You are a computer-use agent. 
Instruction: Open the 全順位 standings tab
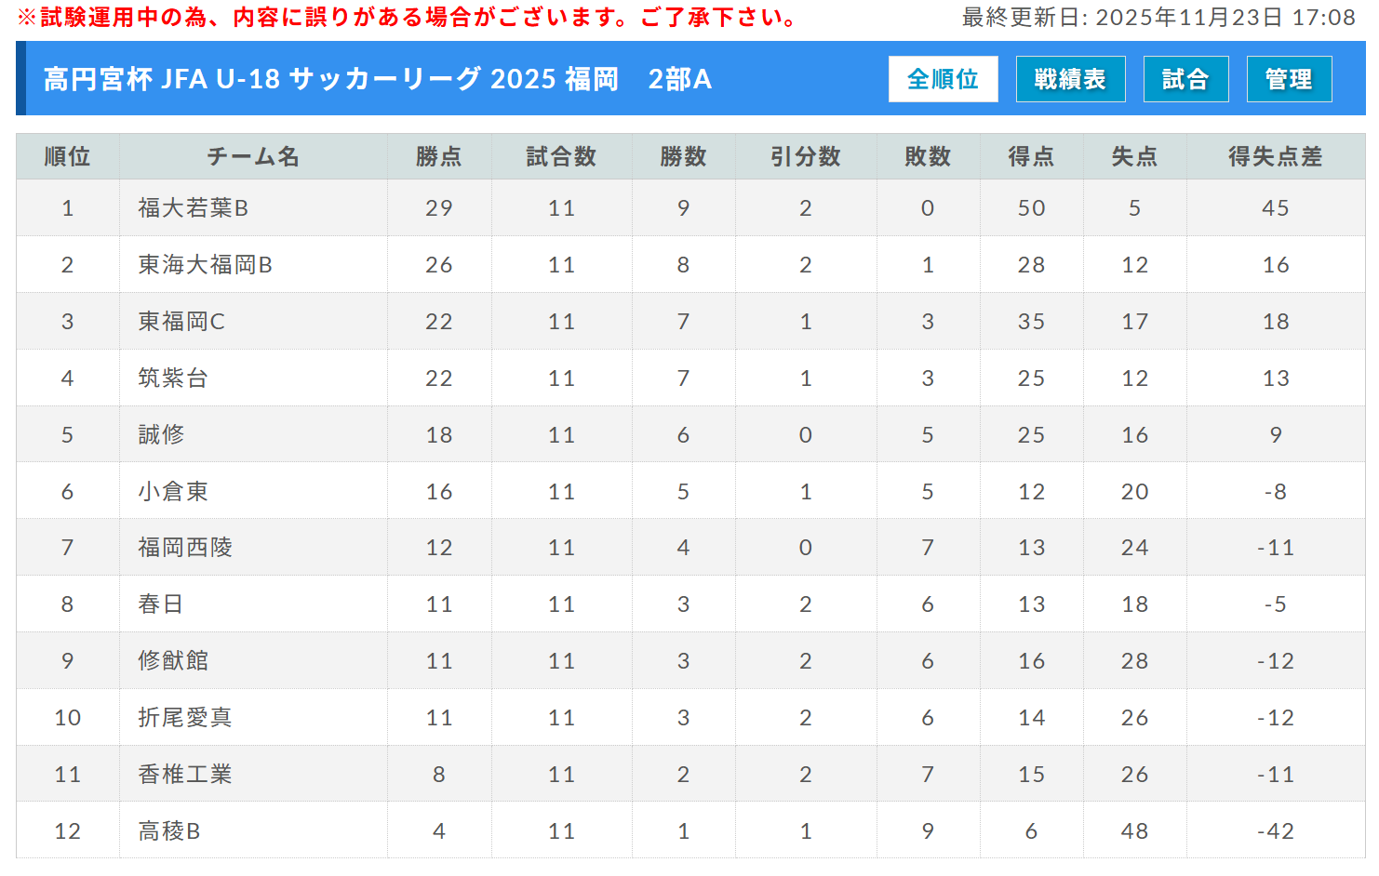pos(943,79)
